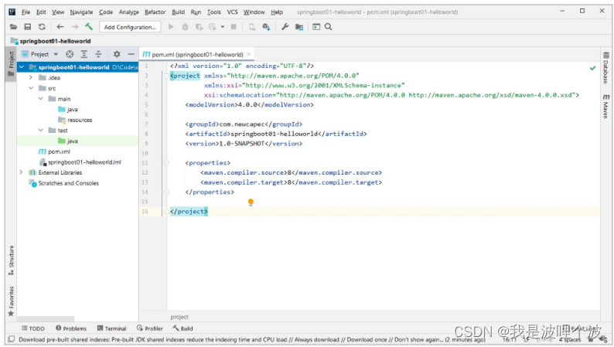Screen dimensions: 614x347
Task: Click the Debug bug icon
Action: [x=185, y=27]
